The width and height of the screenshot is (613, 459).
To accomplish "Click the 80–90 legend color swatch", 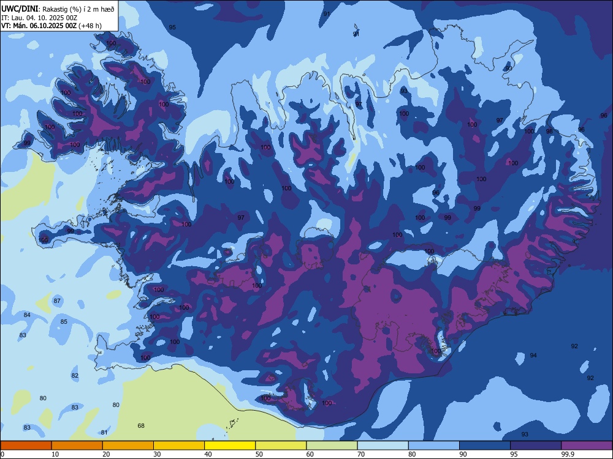I will (x=434, y=446).
